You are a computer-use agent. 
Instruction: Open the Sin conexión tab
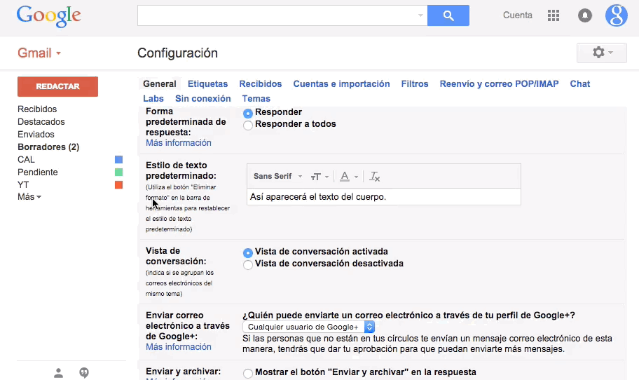click(203, 98)
